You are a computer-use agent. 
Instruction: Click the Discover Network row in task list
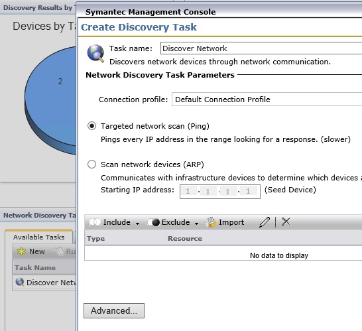click(44, 283)
